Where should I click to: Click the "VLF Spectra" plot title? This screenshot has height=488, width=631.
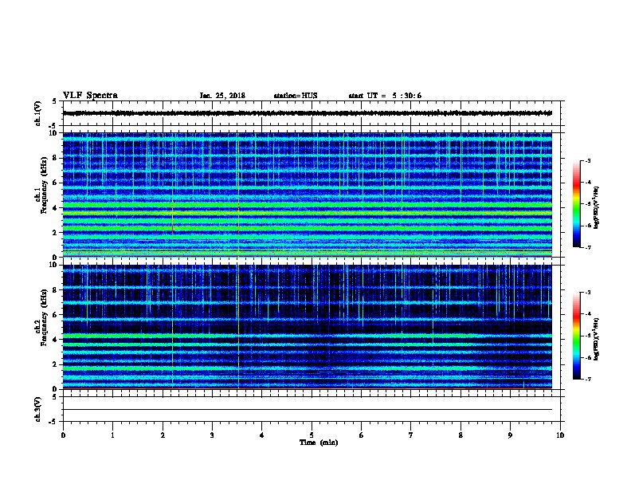coord(90,96)
